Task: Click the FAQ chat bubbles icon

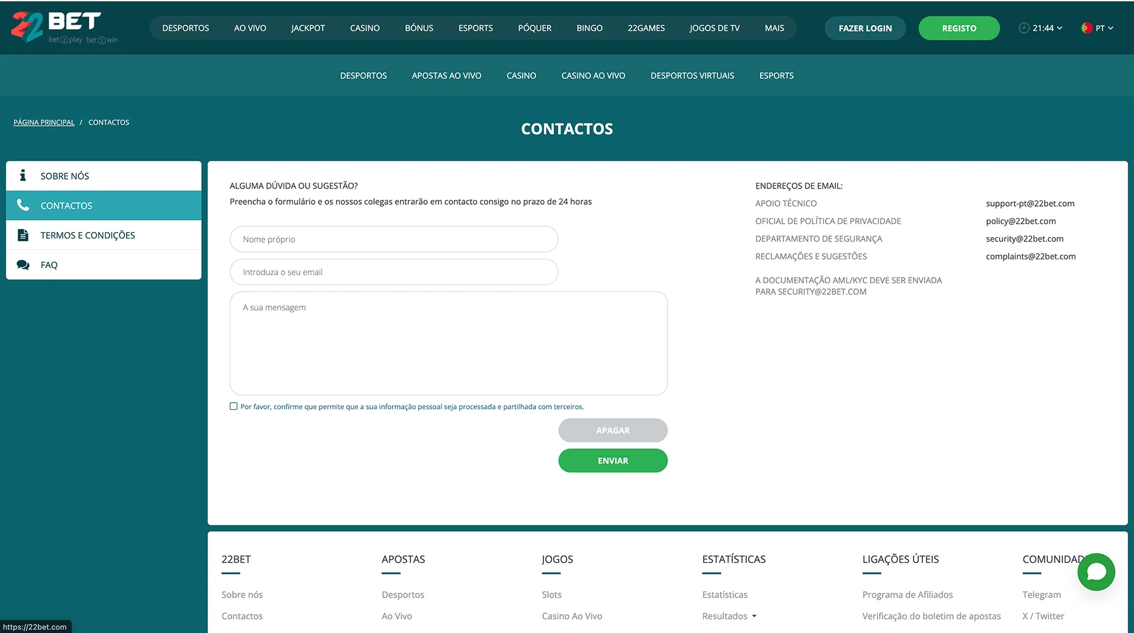Action: tap(23, 265)
